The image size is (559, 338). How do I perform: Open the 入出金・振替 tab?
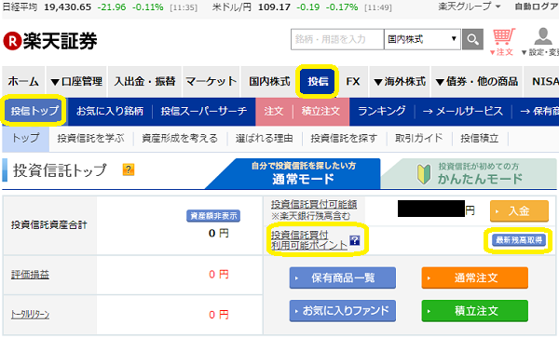144,82
